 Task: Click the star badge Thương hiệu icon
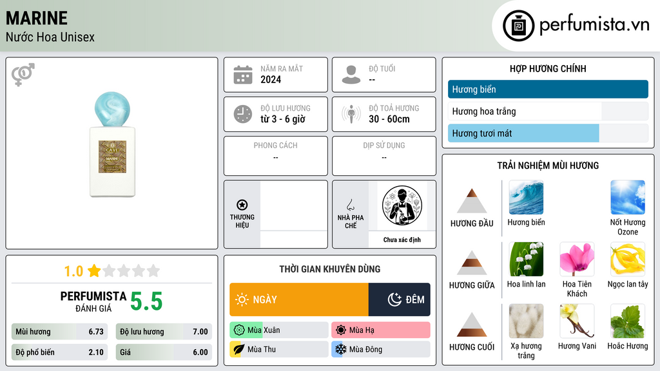[242, 205]
